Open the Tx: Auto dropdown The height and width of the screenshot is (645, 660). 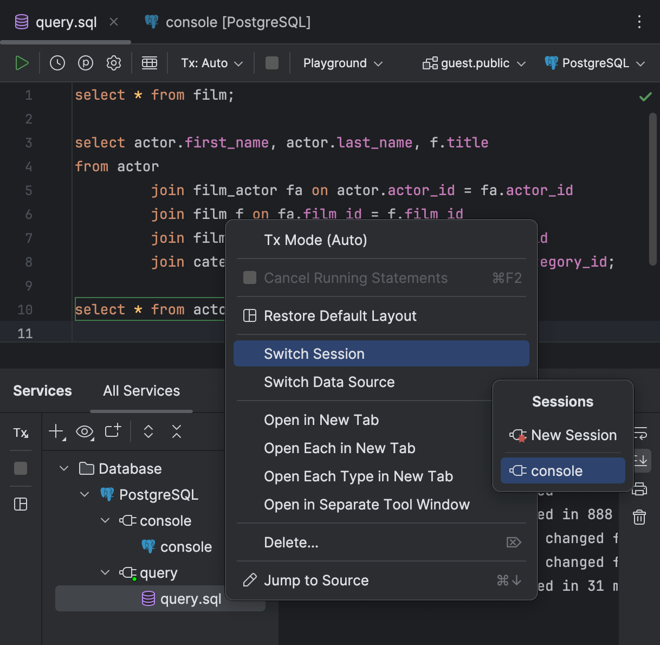pyautogui.click(x=211, y=62)
